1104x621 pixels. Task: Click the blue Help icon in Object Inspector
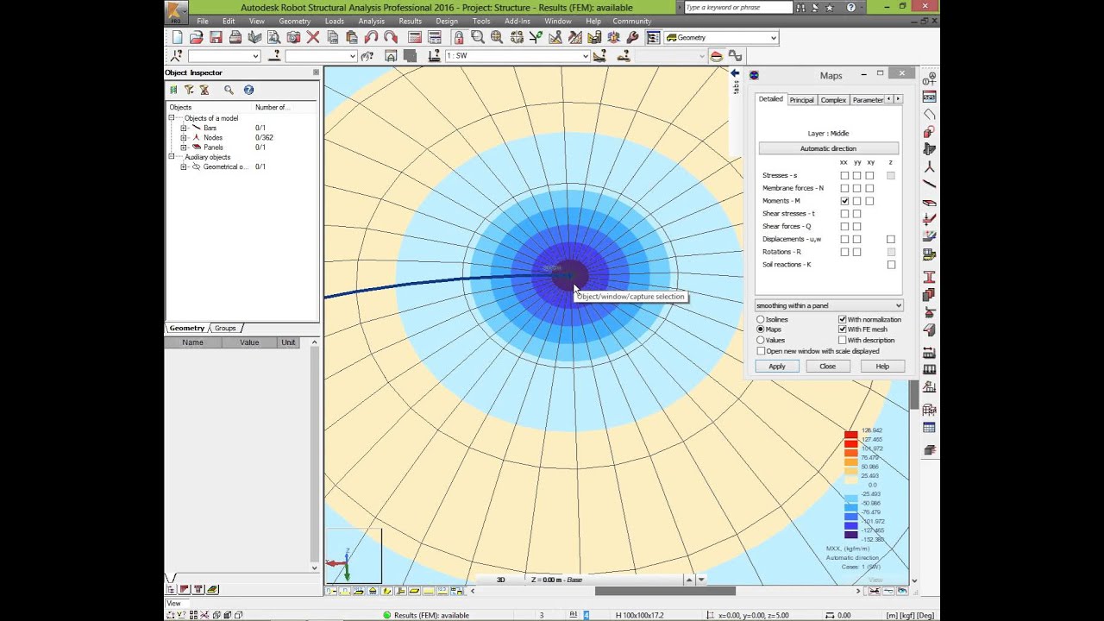[248, 90]
